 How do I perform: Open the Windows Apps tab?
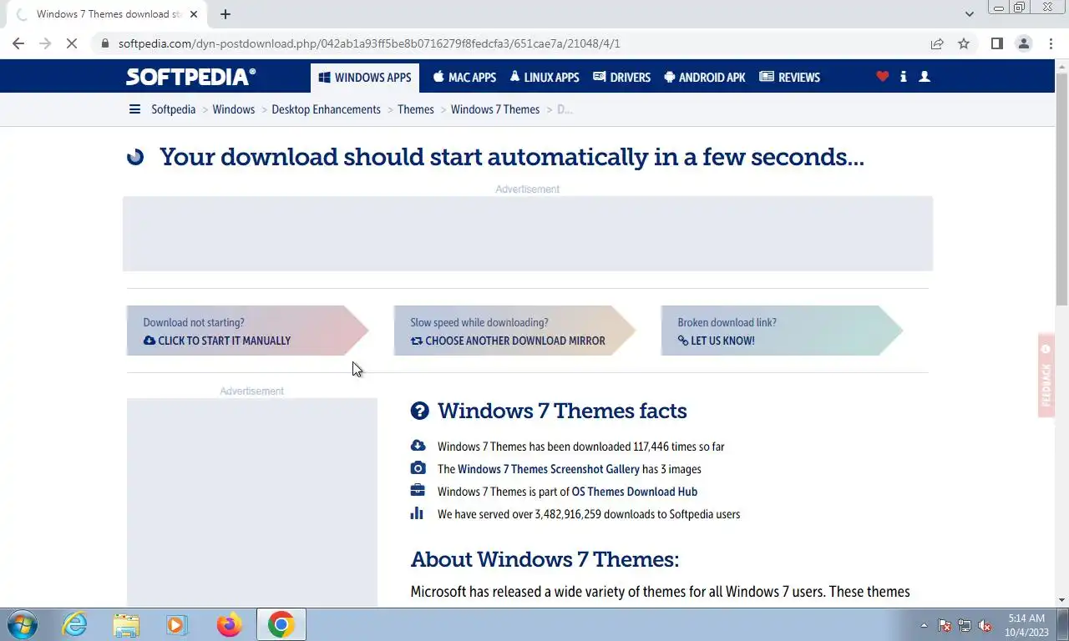[x=365, y=78]
